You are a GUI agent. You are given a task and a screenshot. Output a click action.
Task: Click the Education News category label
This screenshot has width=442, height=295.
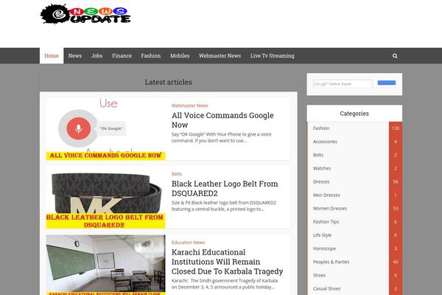189,242
